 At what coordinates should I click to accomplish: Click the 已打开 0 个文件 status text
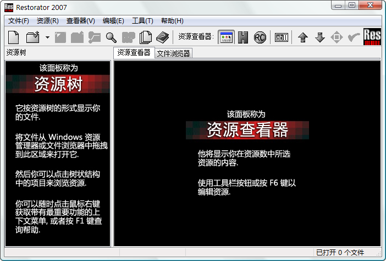(x=340, y=252)
